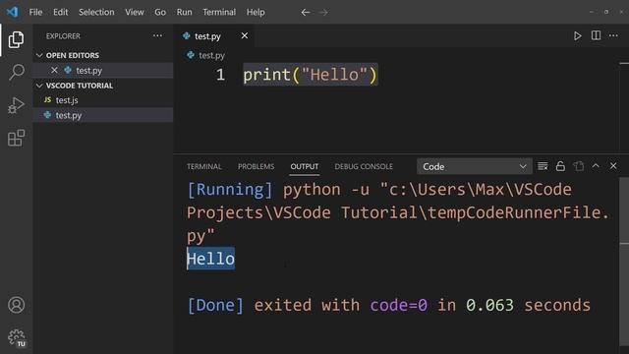
Task: Click the highlighted Hello output text
Action: tap(211, 259)
